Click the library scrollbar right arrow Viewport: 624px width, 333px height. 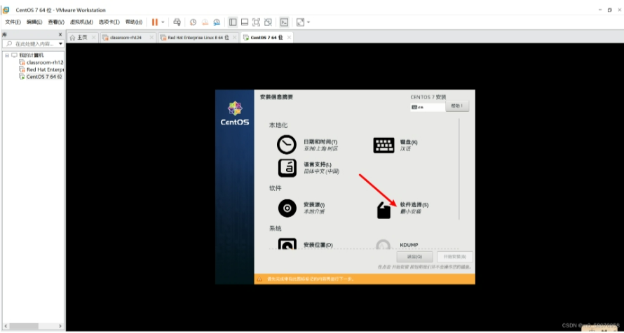60,326
